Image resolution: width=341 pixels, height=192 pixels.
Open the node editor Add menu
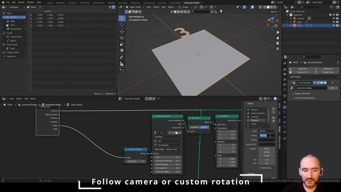[x=26, y=99]
